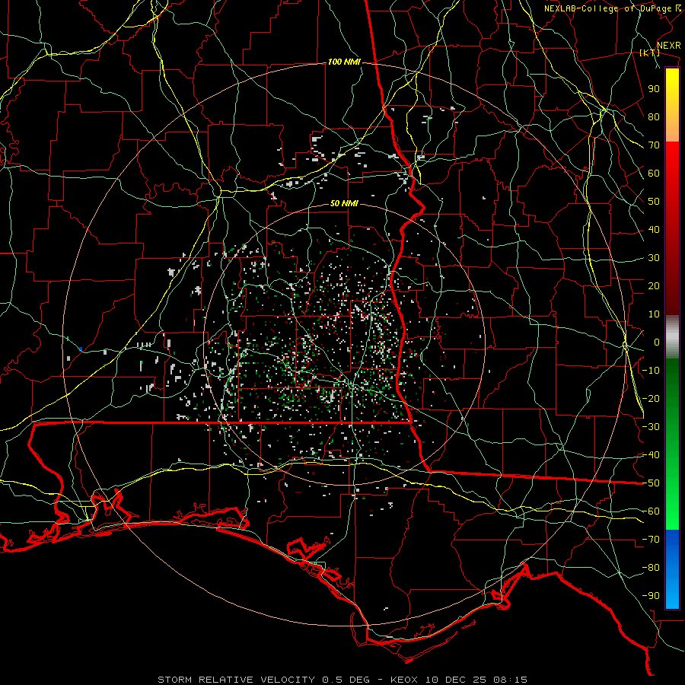The height and width of the screenshot is (685, 685).
Task: Click the "NEXR" label near the color bar
Action: (668, 46)
